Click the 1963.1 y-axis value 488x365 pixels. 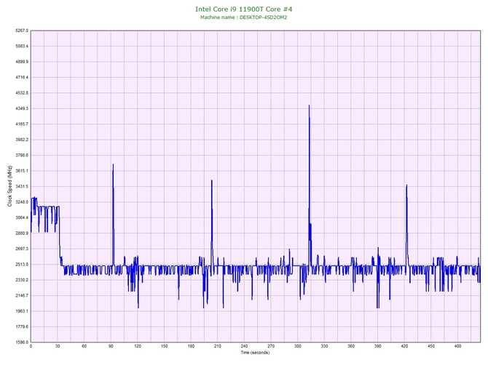coord(22,311)
